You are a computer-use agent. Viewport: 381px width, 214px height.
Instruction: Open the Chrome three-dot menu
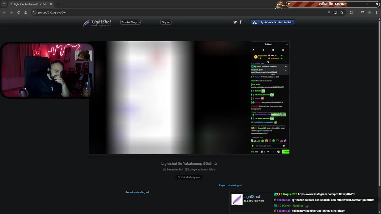(x=377, y=12)
